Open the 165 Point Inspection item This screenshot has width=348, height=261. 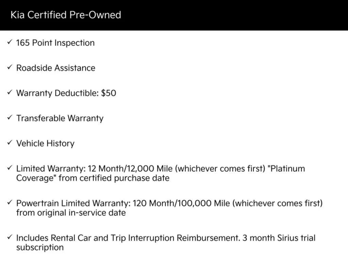[55, 43]
